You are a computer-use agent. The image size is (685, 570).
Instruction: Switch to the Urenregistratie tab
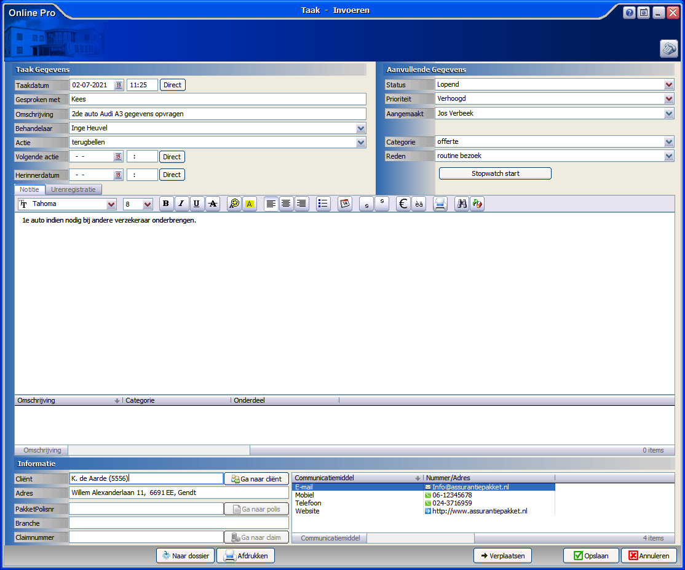coord(74,189)
